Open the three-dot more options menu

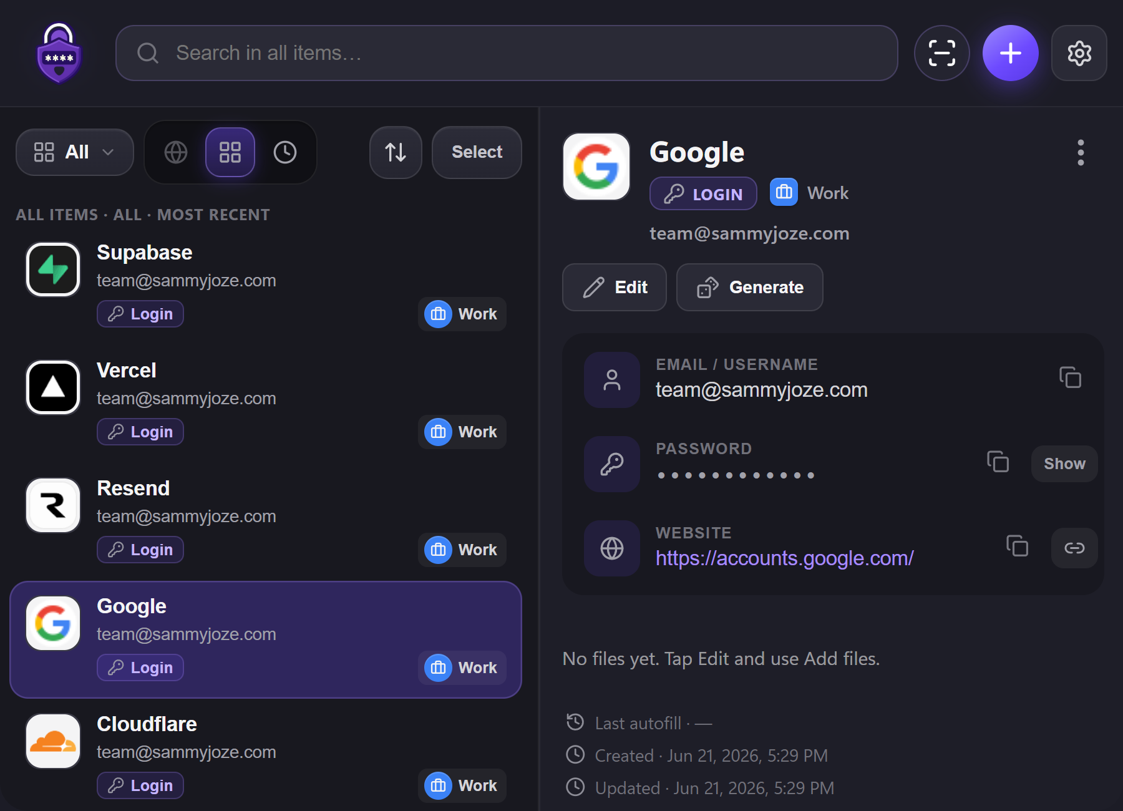point(1081,152)
